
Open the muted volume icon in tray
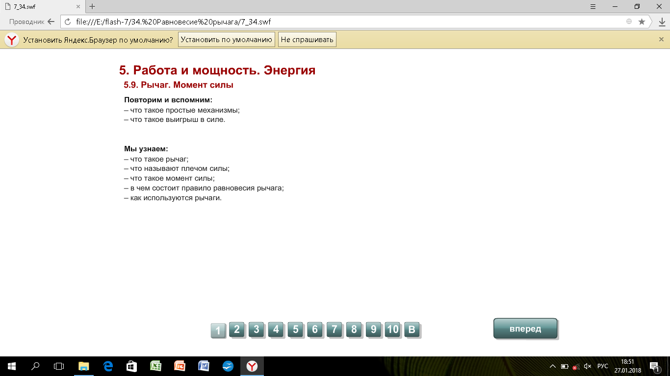tap(588, 366)
